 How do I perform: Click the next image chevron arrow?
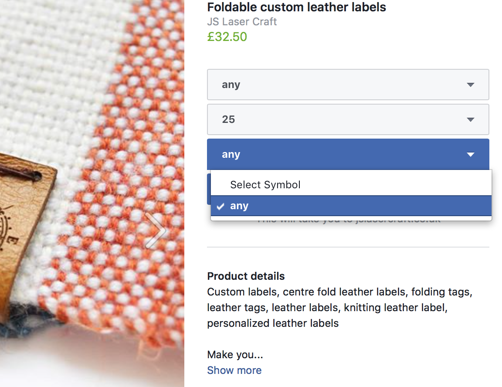click(x=156, y=231)
